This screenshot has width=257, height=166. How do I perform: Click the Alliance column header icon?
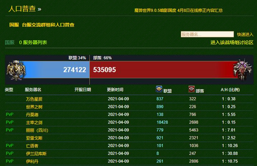(x=159, y=89)
